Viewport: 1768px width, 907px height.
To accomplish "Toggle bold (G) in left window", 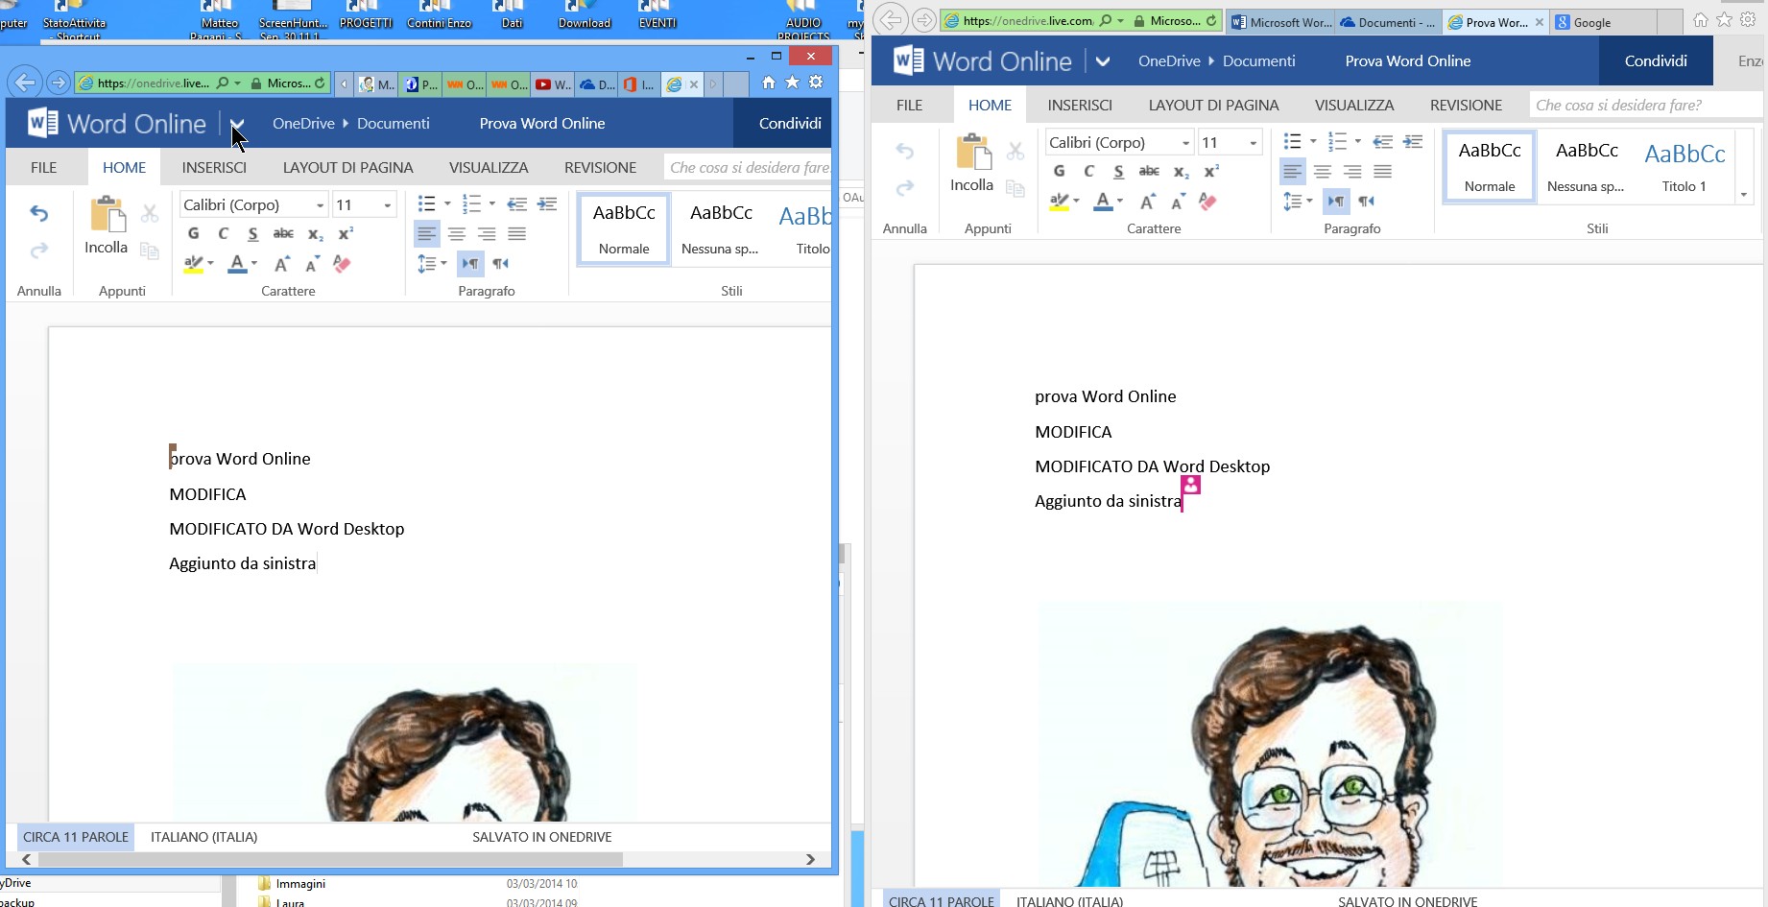I will tap(193, 233).
